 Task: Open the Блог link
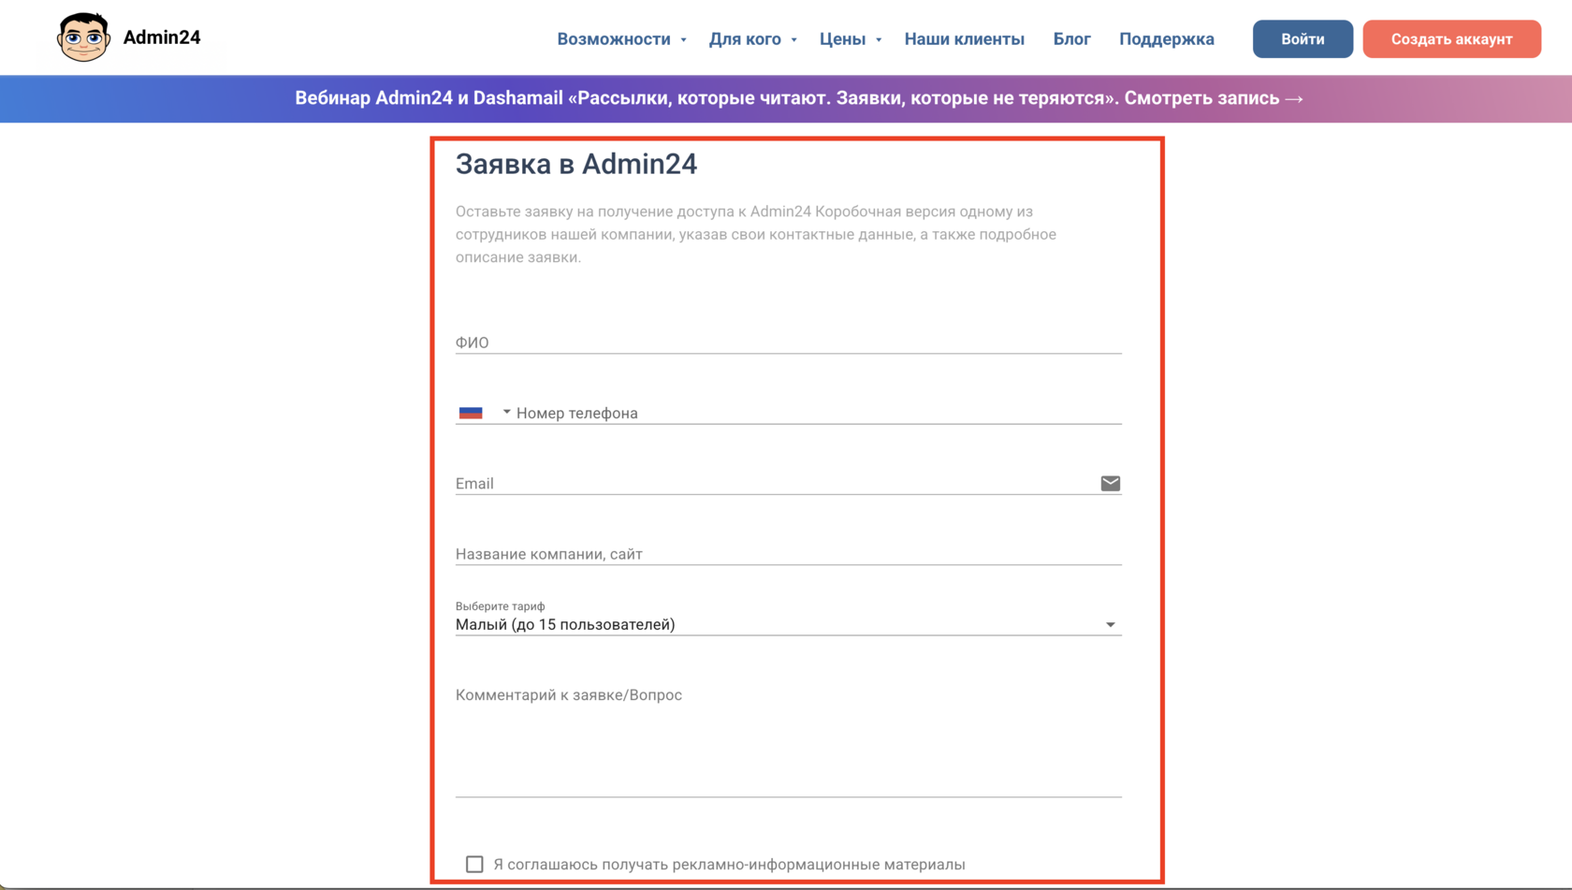[1071, 39]
